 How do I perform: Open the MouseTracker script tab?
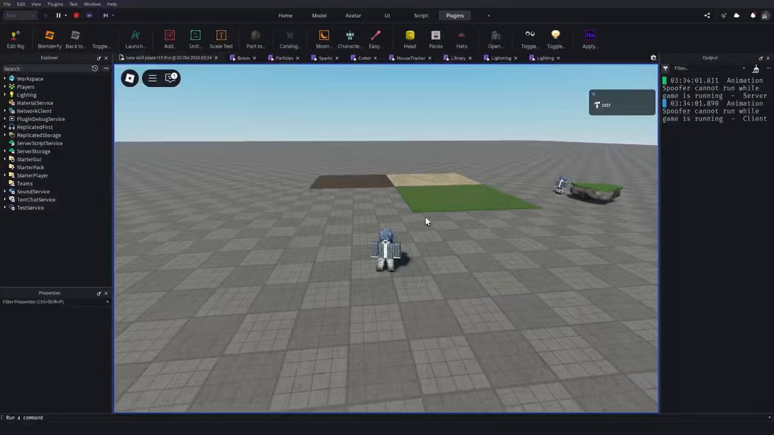pos(411,58)
